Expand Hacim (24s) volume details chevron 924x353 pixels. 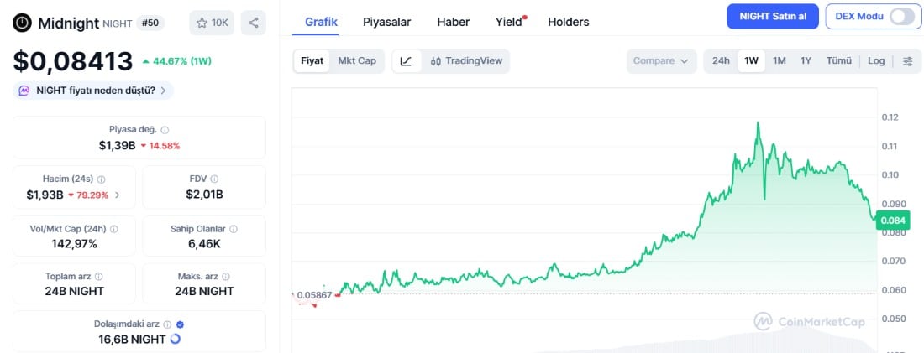point(117,195)
